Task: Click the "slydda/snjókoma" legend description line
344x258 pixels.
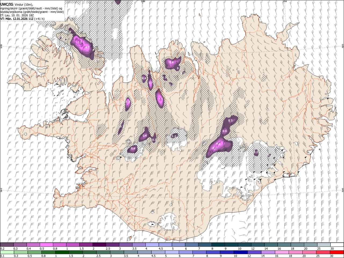Action: click(32, 12)
